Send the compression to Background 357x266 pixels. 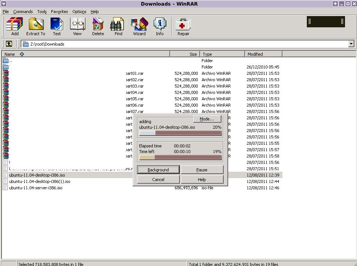pos(158,170)
